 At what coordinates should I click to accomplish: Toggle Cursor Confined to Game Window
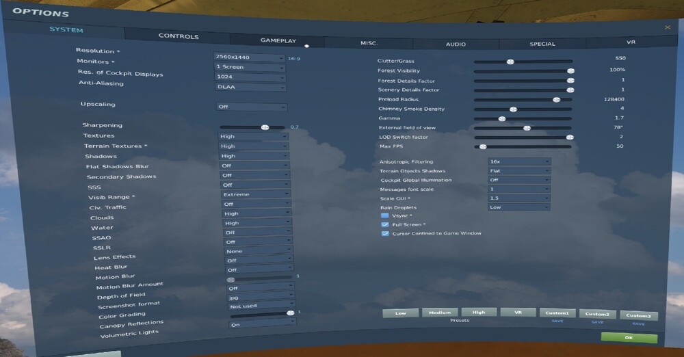[x=384, y=233]
